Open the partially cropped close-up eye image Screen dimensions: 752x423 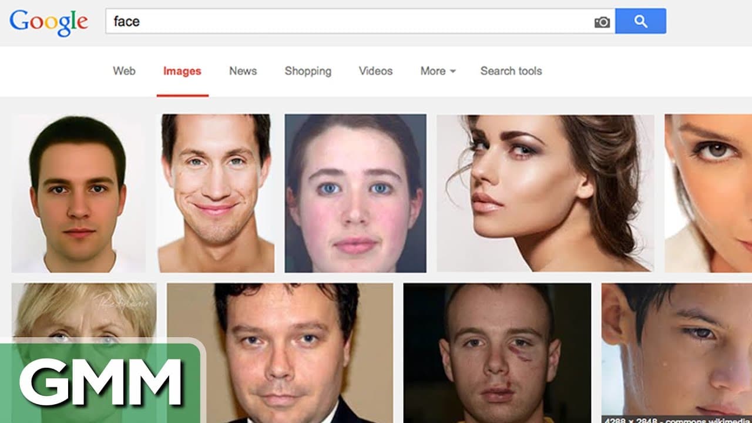[708, 193]
